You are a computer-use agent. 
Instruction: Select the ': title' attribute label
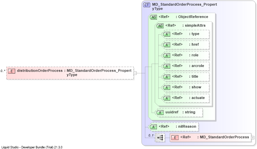pos(193,77)
